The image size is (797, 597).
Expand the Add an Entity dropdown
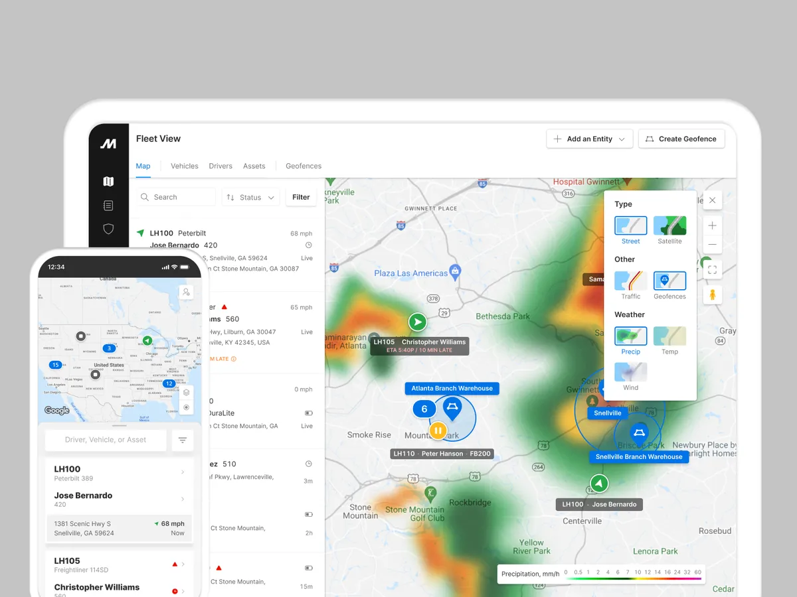point(589,139)
